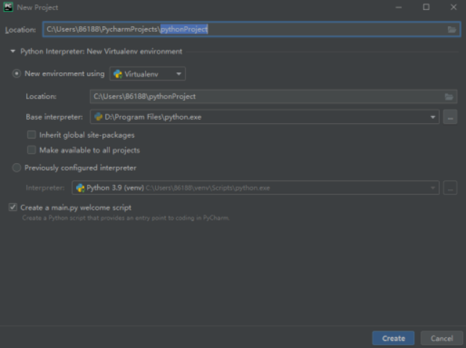Image resolution: width=466 pixels, height=348 pixels.
Task: Browse folder for virtualenv Location field
Action: point(449,96)
